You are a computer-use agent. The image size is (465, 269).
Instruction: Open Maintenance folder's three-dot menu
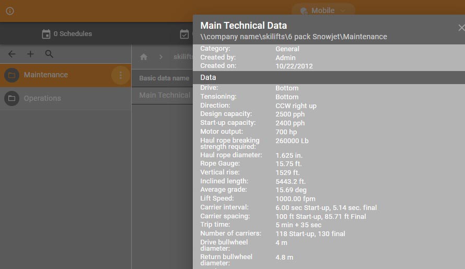coord(120,75)
